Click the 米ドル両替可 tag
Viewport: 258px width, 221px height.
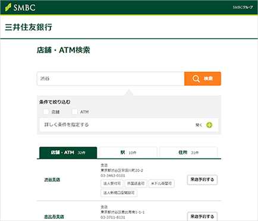[161, 184]
